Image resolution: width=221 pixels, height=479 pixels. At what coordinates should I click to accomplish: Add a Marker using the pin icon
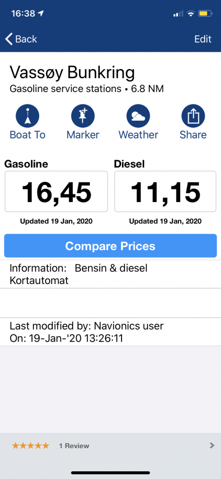click(83, 116)
